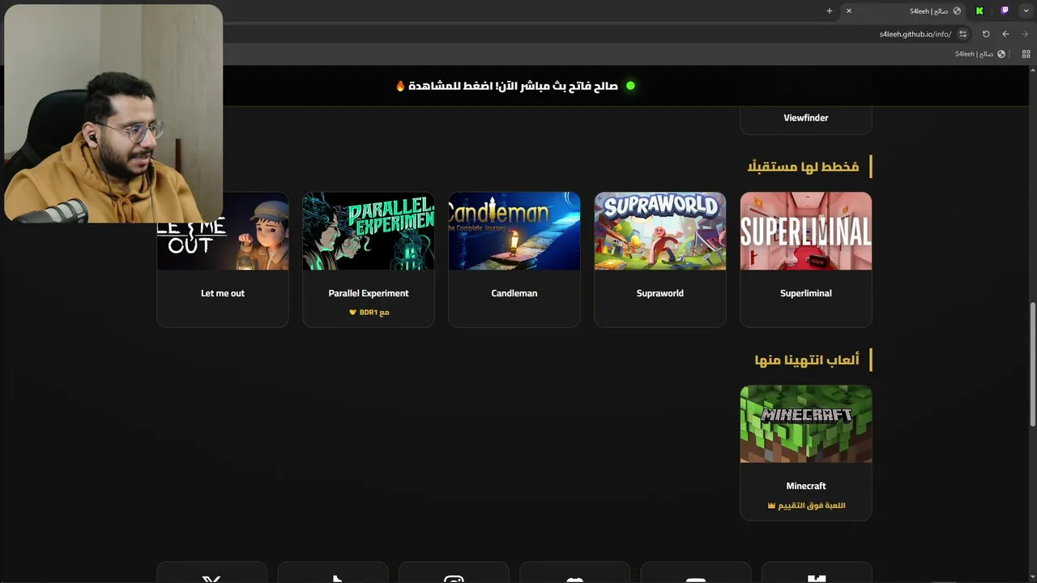Click the Supraworld title text
Image resolution: width=1037 pixels, height=583 pixels.
tap(660, 293)
